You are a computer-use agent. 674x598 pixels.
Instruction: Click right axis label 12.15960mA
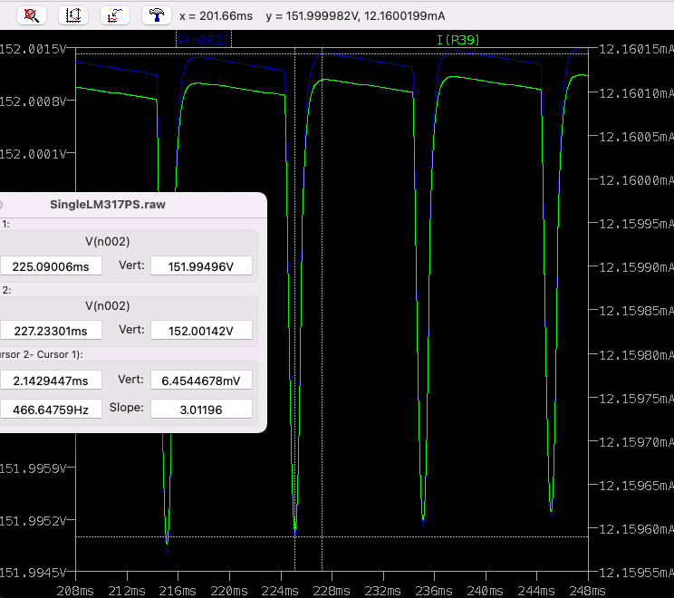636,529
